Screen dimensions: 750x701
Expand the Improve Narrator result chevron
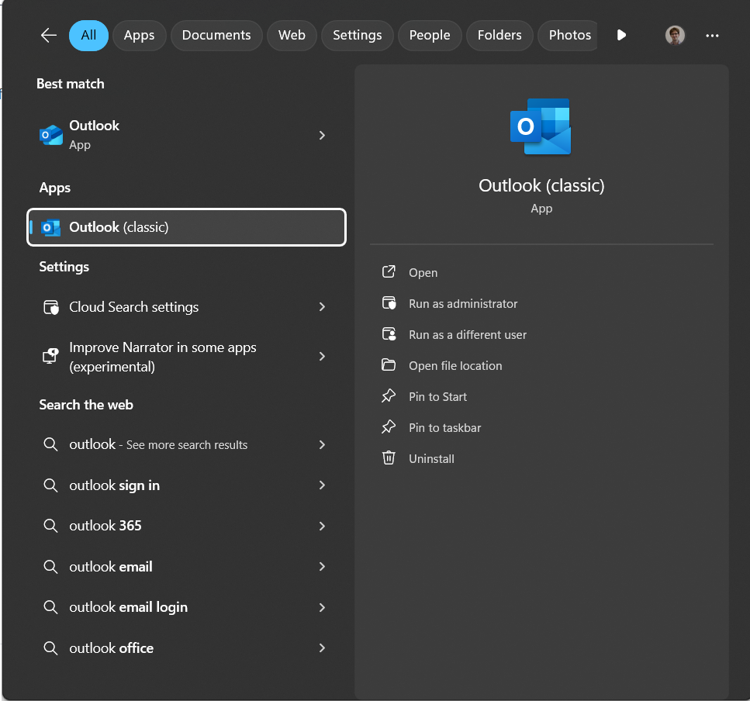[x=322, y=357]
